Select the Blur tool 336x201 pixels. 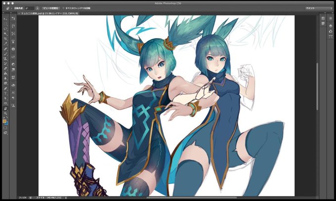(5, 79)
